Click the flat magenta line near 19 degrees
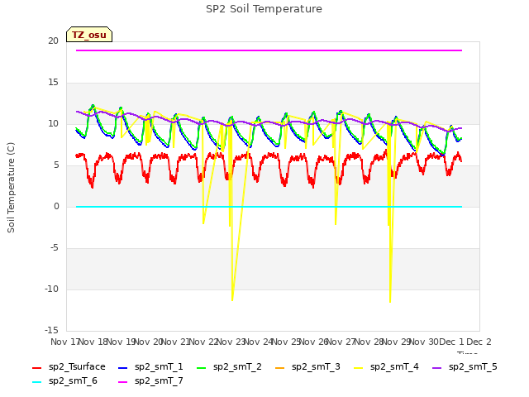Screen dimensions: 529x397 tap(269, 50)
